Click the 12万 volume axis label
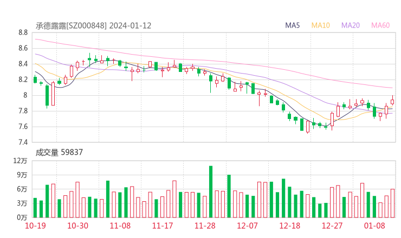This screenshot has height=238, width=401. pyautogui.click(x=20, y=161)
